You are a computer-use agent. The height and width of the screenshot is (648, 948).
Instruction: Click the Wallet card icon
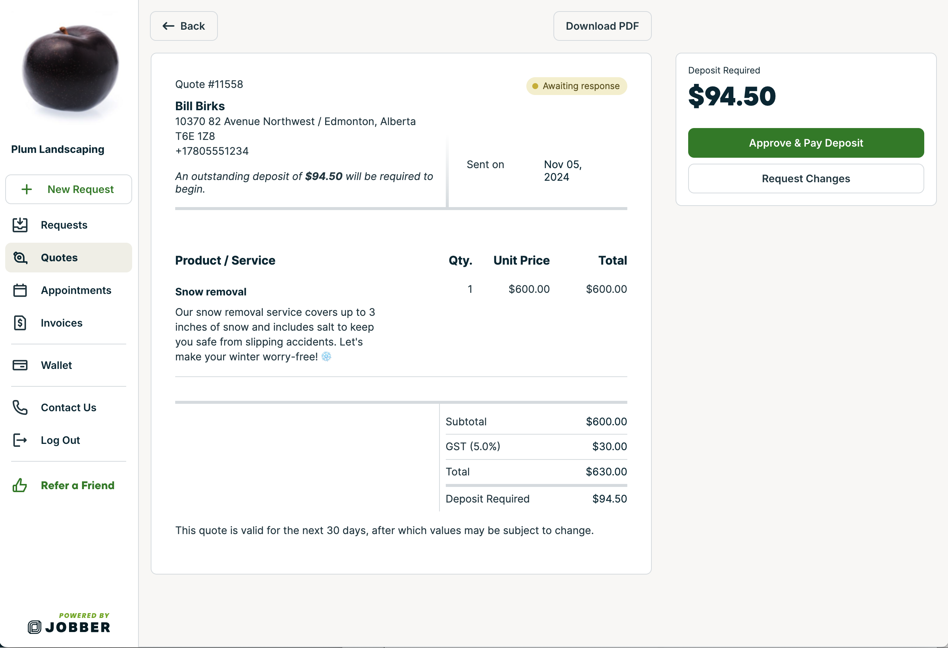[x=20, y=366]
